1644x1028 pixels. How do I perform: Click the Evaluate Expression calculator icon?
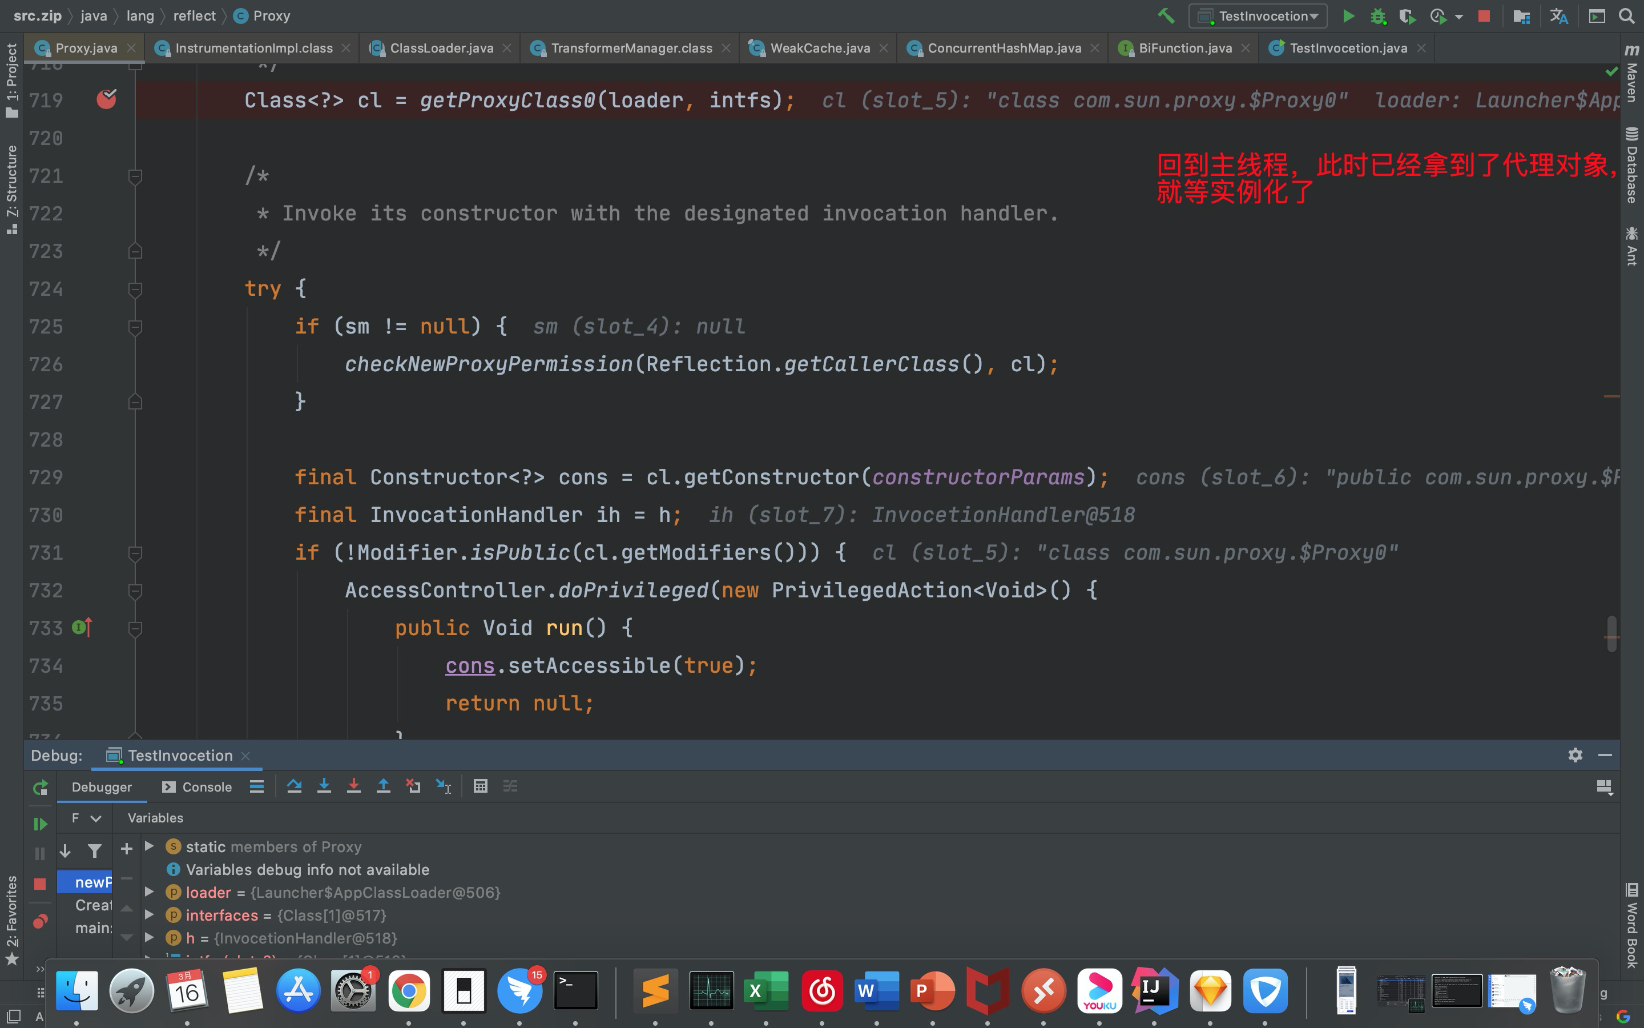click(x=480, y=786)
